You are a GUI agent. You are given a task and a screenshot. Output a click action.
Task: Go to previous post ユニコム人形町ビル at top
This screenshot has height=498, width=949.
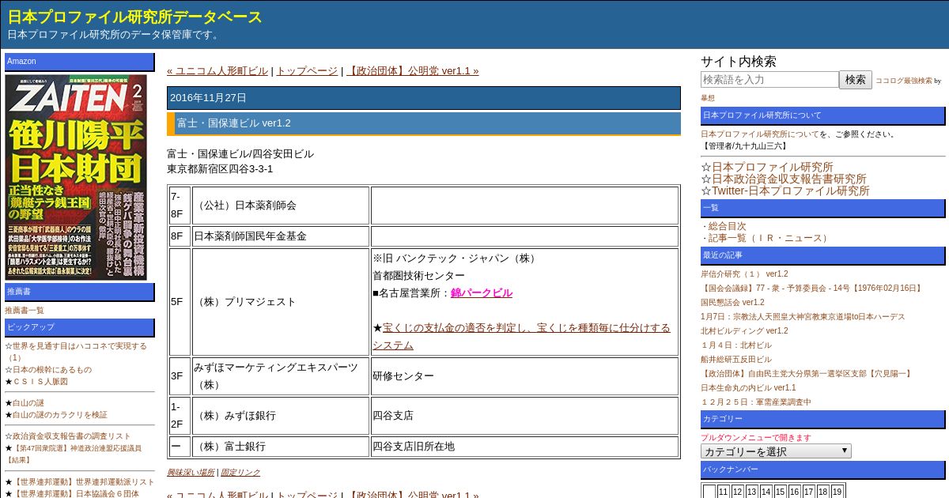[217, 71]
